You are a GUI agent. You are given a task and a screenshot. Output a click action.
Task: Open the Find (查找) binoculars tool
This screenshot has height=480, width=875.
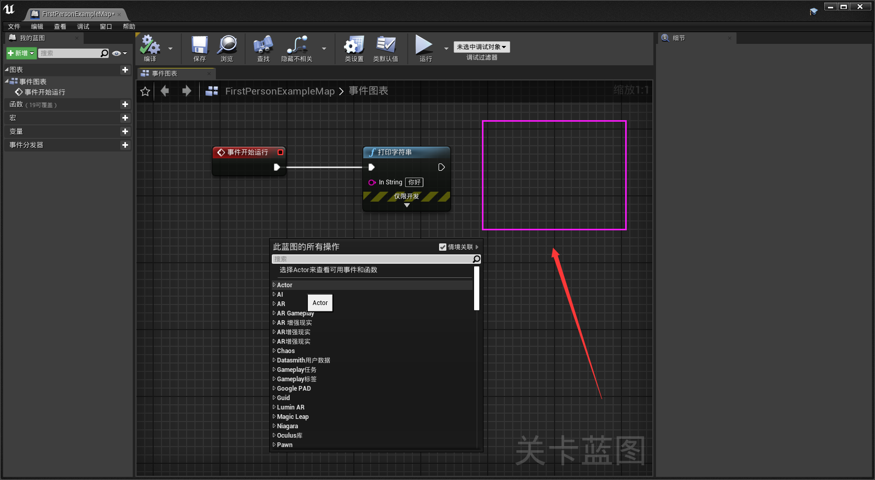[263, 45]
